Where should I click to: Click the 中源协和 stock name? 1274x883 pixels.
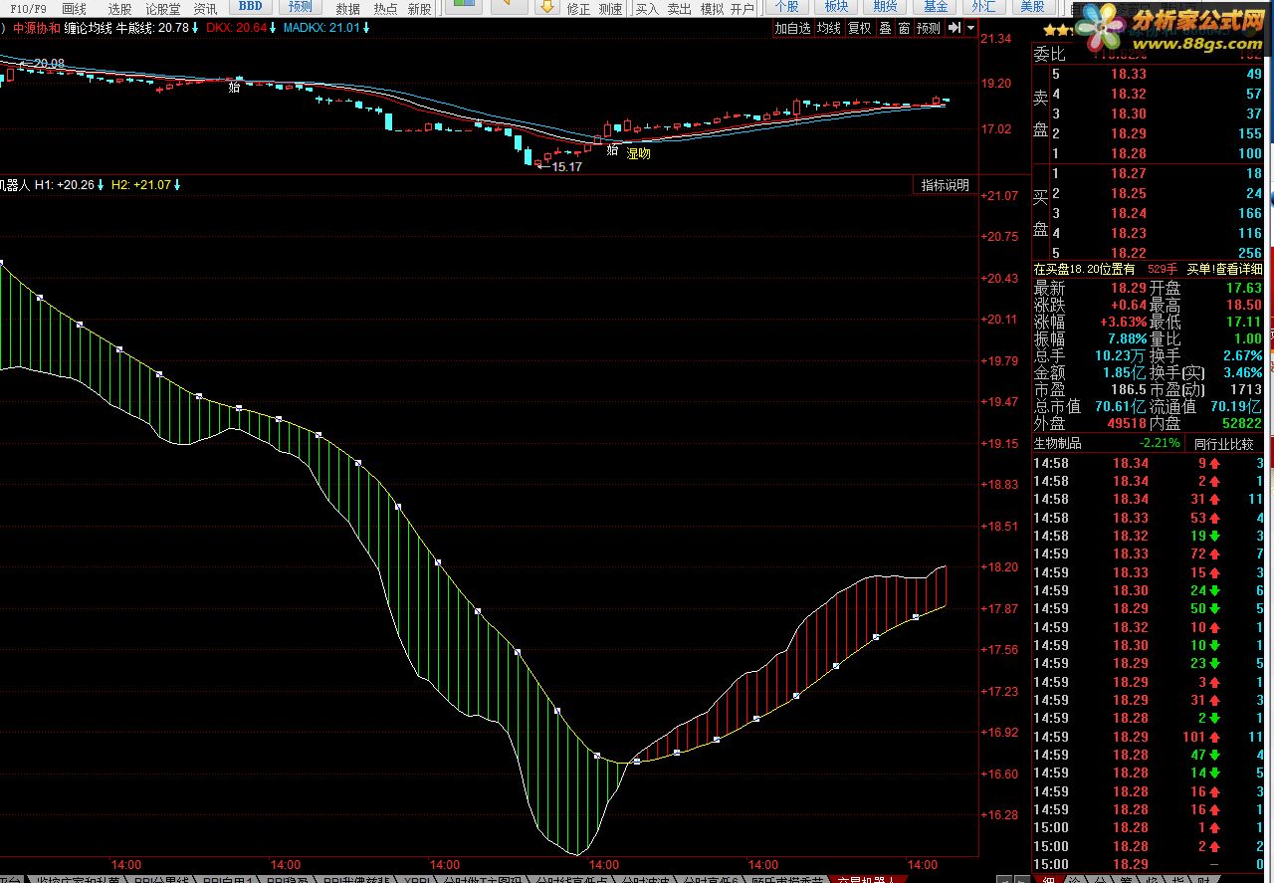tap(37, 28)
